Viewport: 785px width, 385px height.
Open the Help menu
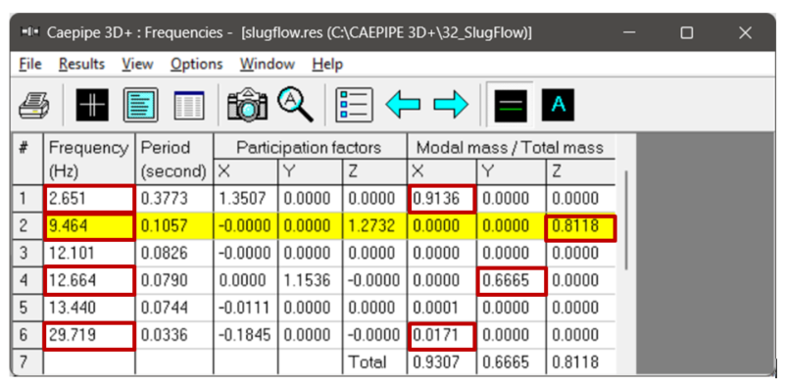(x=327, y=64)
